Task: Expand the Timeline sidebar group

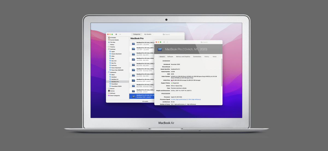Action: pos(107,47)
